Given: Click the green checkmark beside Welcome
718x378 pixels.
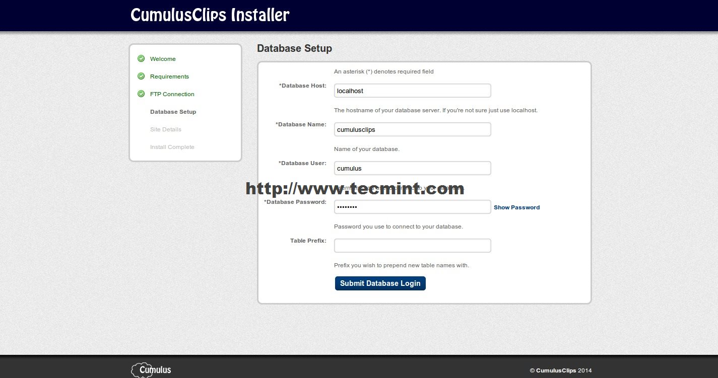Looking at the screenshot, I should (141, 58).
